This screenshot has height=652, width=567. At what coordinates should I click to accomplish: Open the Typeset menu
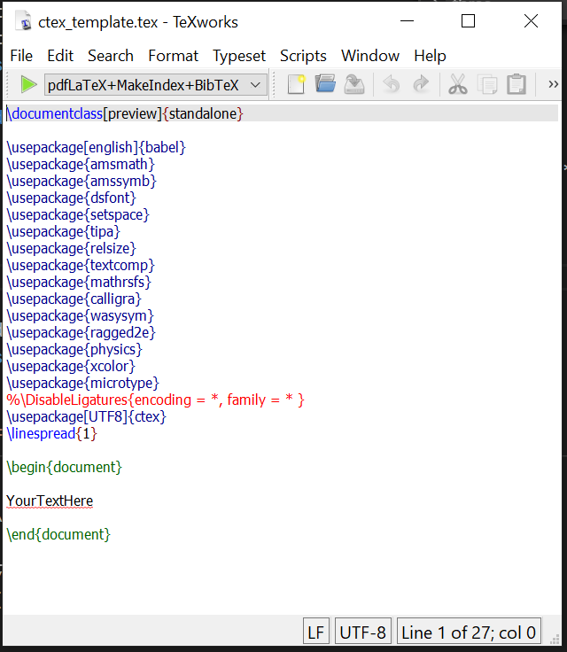click(239, 56)
